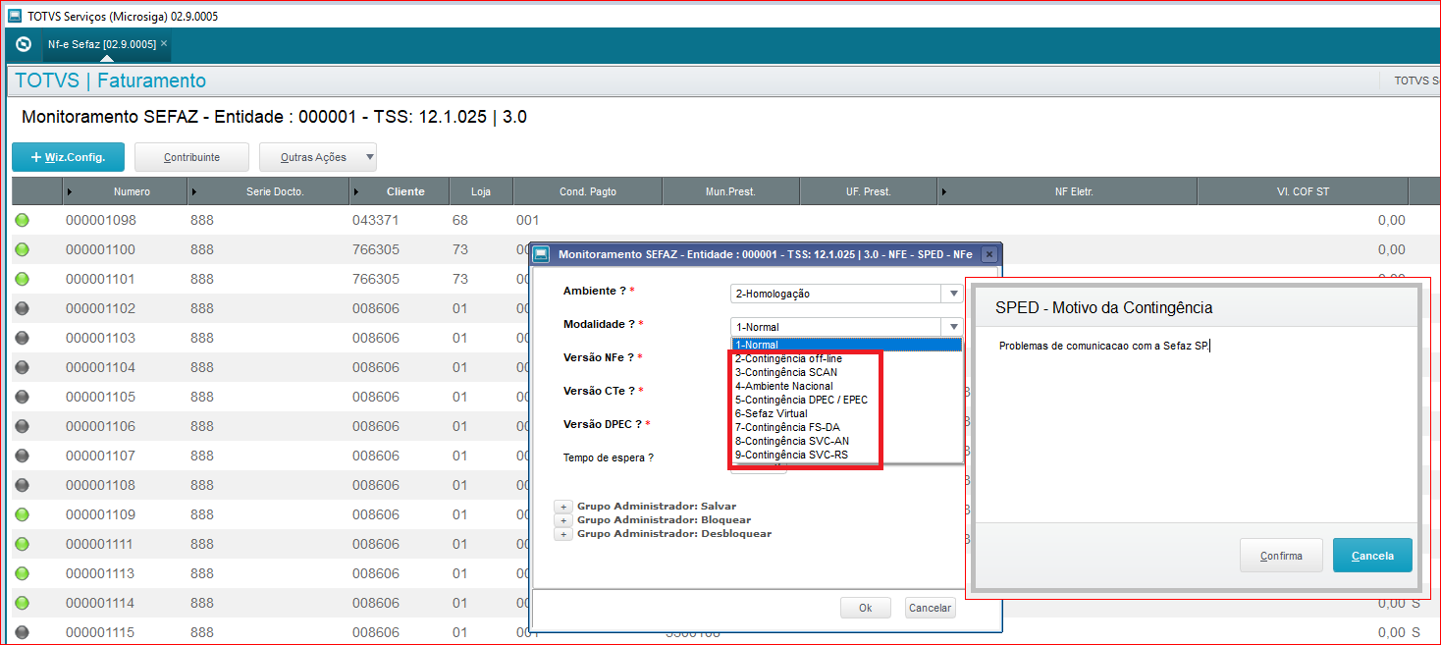This screenshot has height=645, width=1441.
Task: Sort by the Loja column header
Action: click(x=481, y=191)
